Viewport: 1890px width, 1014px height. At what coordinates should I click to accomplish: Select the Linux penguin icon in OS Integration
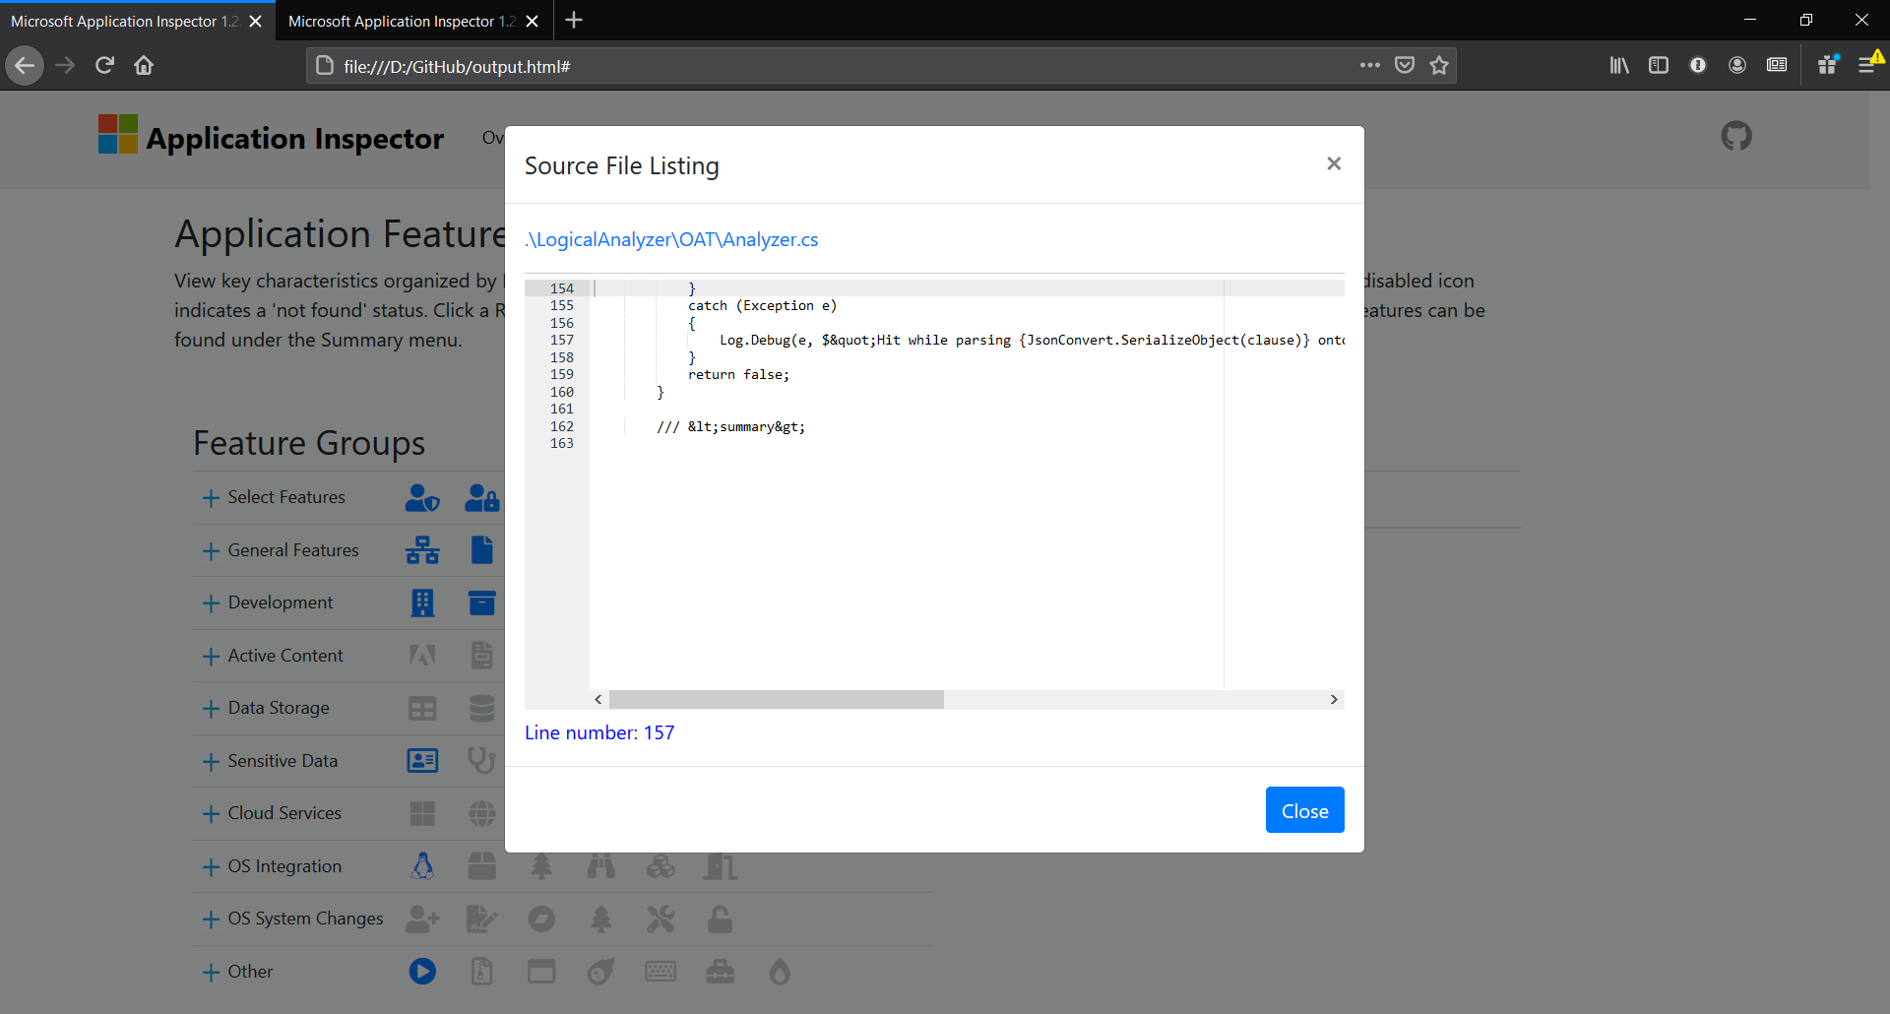tap(422, 865)
